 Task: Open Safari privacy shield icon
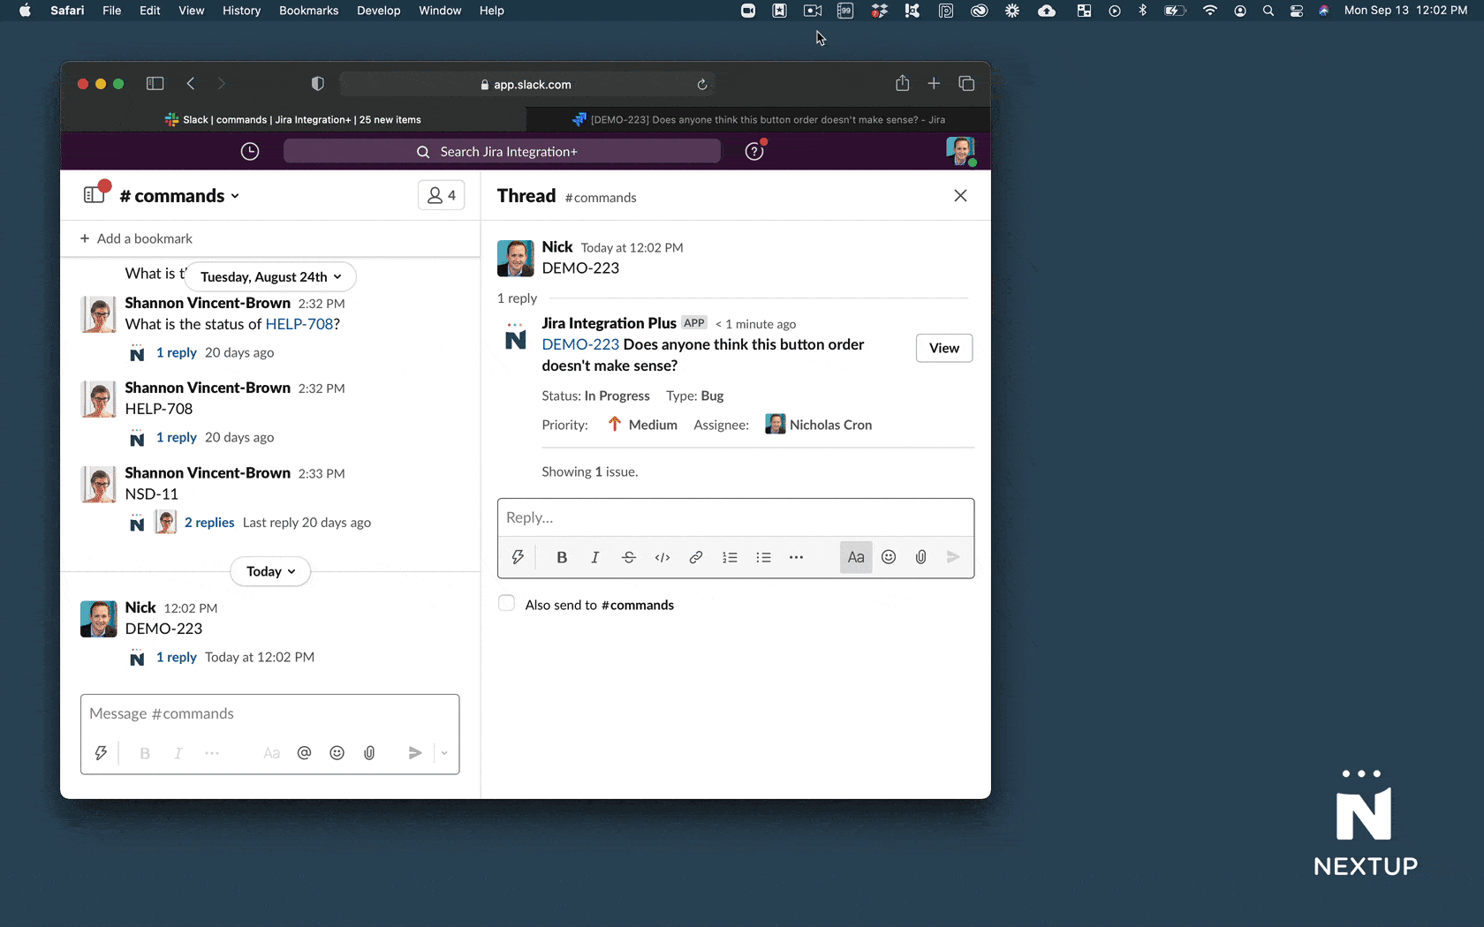click(318, 83)
